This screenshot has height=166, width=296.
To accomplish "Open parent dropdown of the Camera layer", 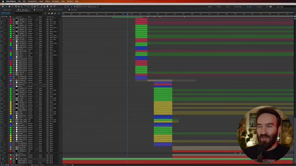I will (54, 85).
